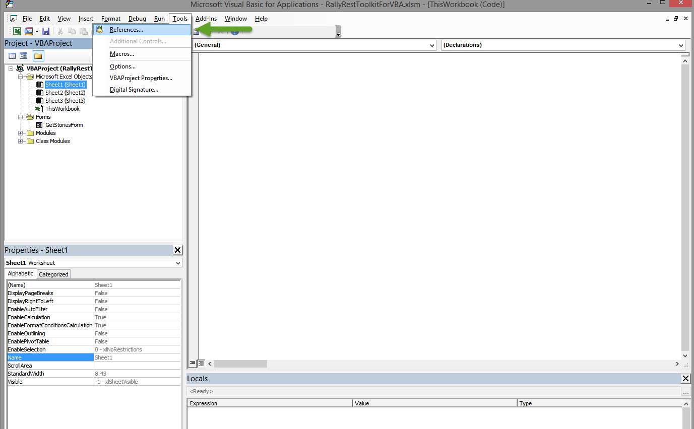Click the VBA control-menu icon beside File
The width and height of the screenshot is (694, 429).
pyautogui.click(x=14, y=19)
